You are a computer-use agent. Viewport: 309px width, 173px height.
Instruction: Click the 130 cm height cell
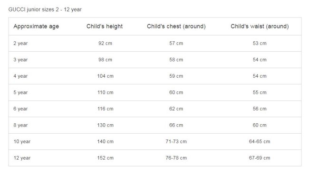pos(105,125)
